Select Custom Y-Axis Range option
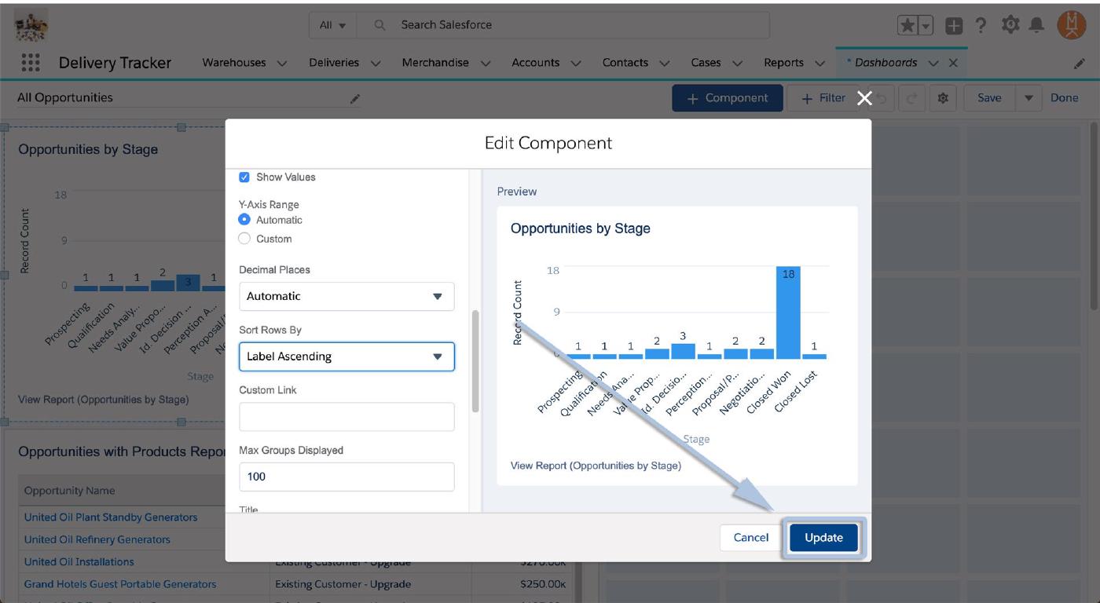Screen dimensions: 1100x603 click(x=244, y=239)
